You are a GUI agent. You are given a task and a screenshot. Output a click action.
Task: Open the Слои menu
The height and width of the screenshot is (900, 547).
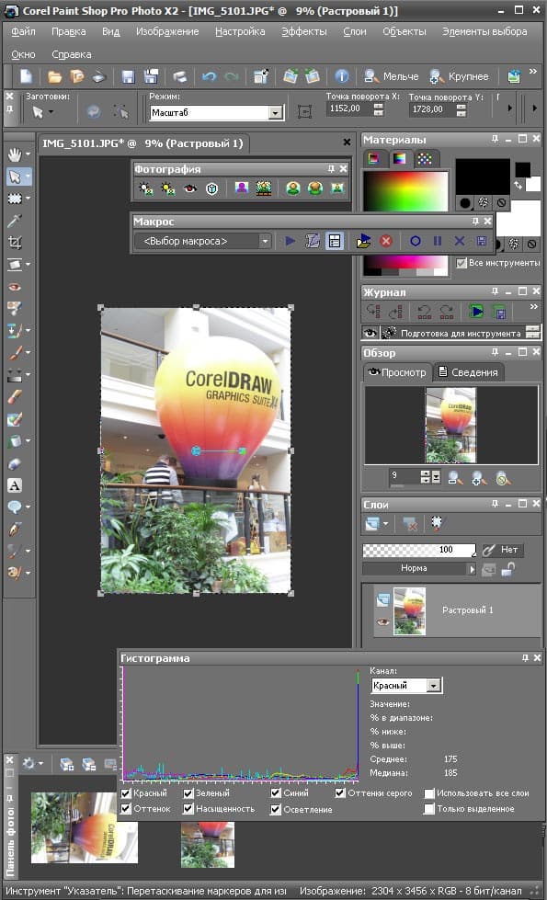(x=355, y=31)
